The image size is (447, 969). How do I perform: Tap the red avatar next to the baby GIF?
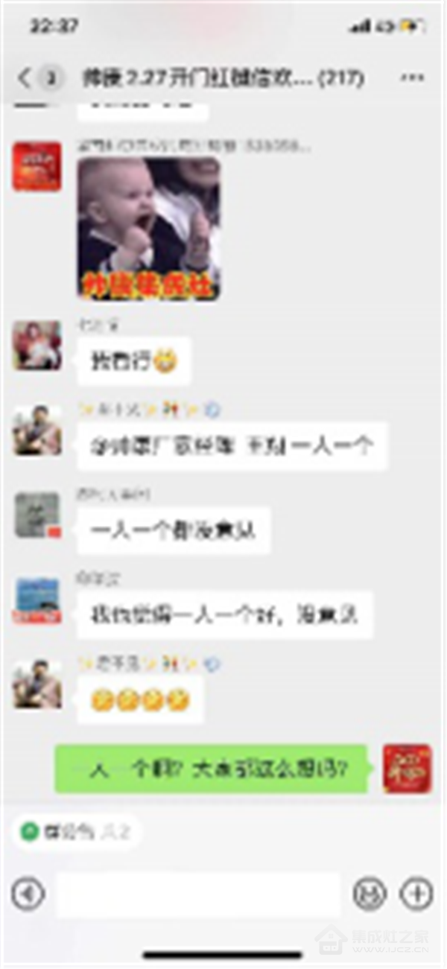tap(37, 167)
